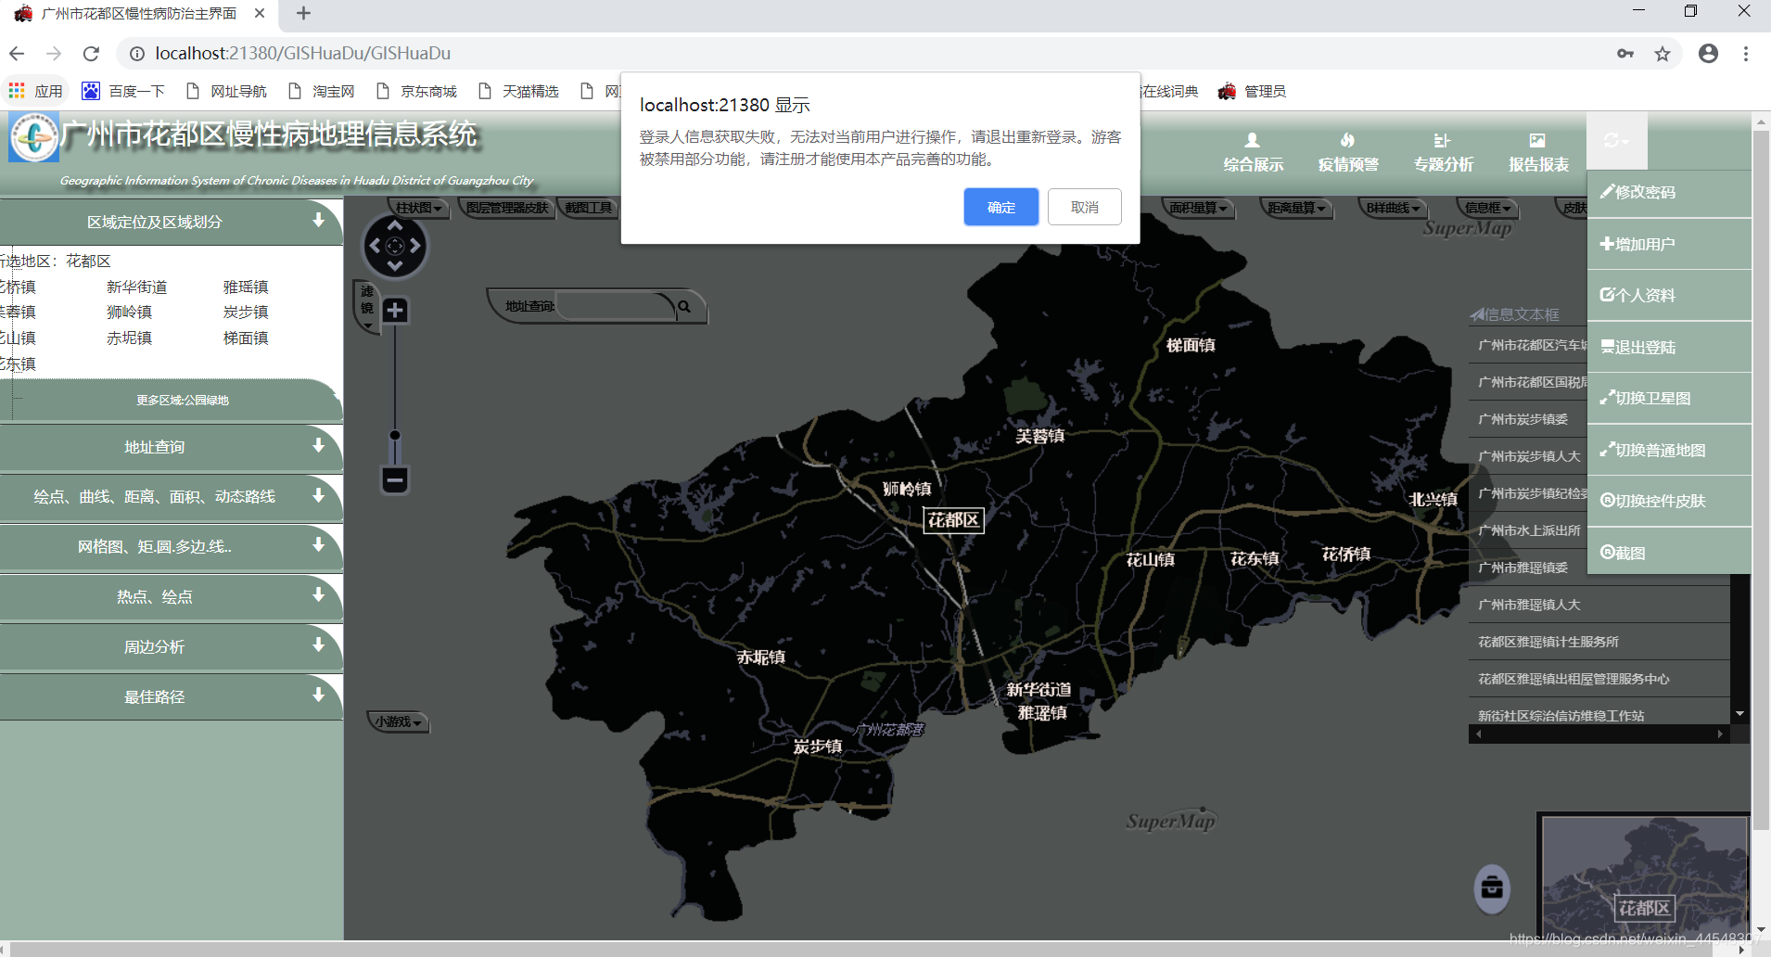Select 个人资料 from the user menu
This screenshot has width=1771, height=957.
pos(1669,296)
